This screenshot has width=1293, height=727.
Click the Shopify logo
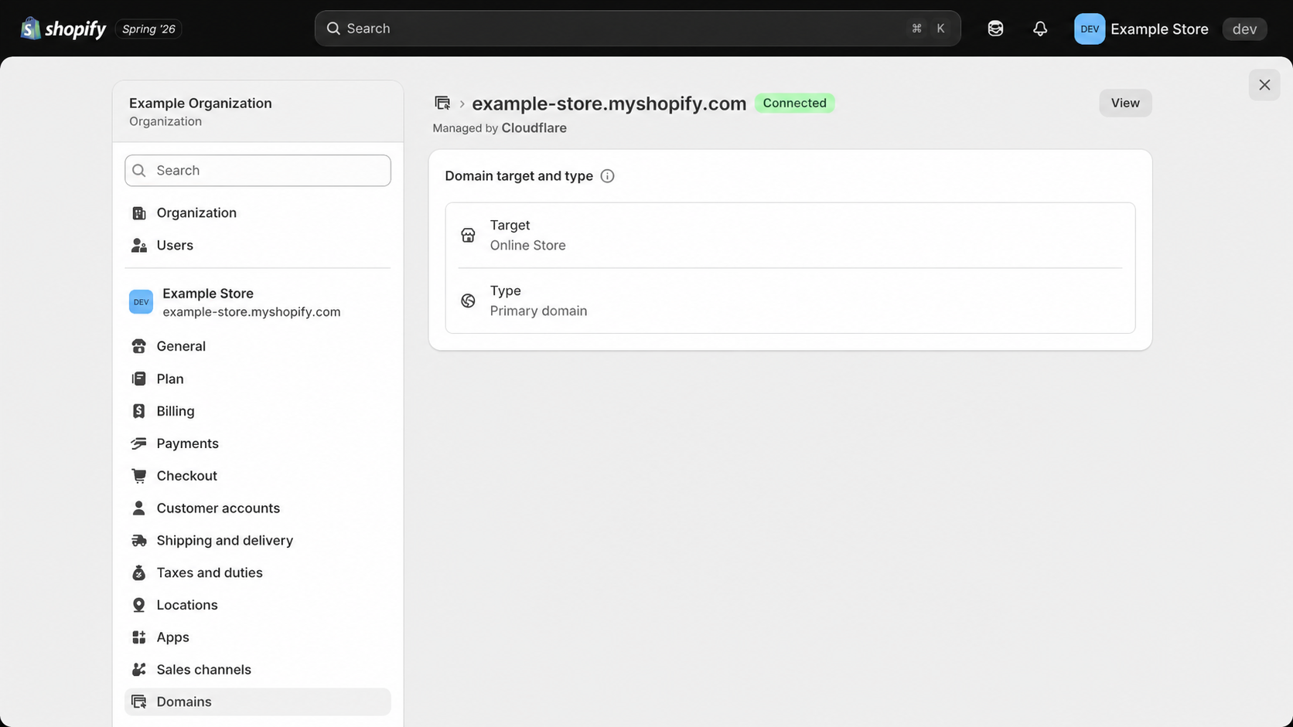tap(63, 29)
